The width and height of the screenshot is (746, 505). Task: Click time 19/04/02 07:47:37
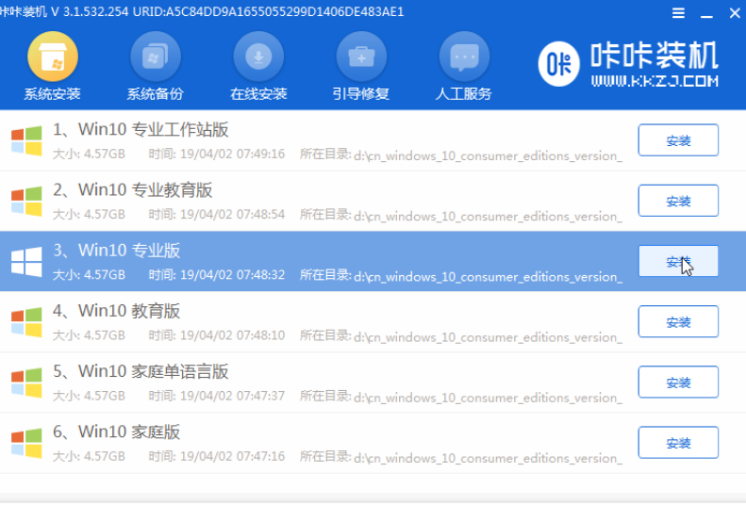217,396
